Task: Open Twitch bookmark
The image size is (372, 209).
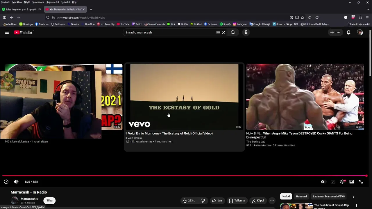Action: coord(137,24)
